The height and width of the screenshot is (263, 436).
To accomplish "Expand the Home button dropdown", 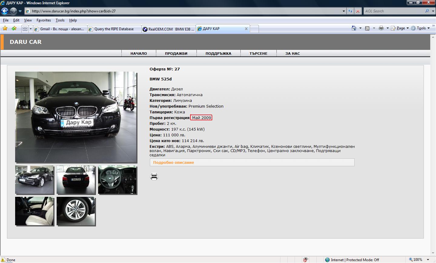I will click(x=360, y=28).
